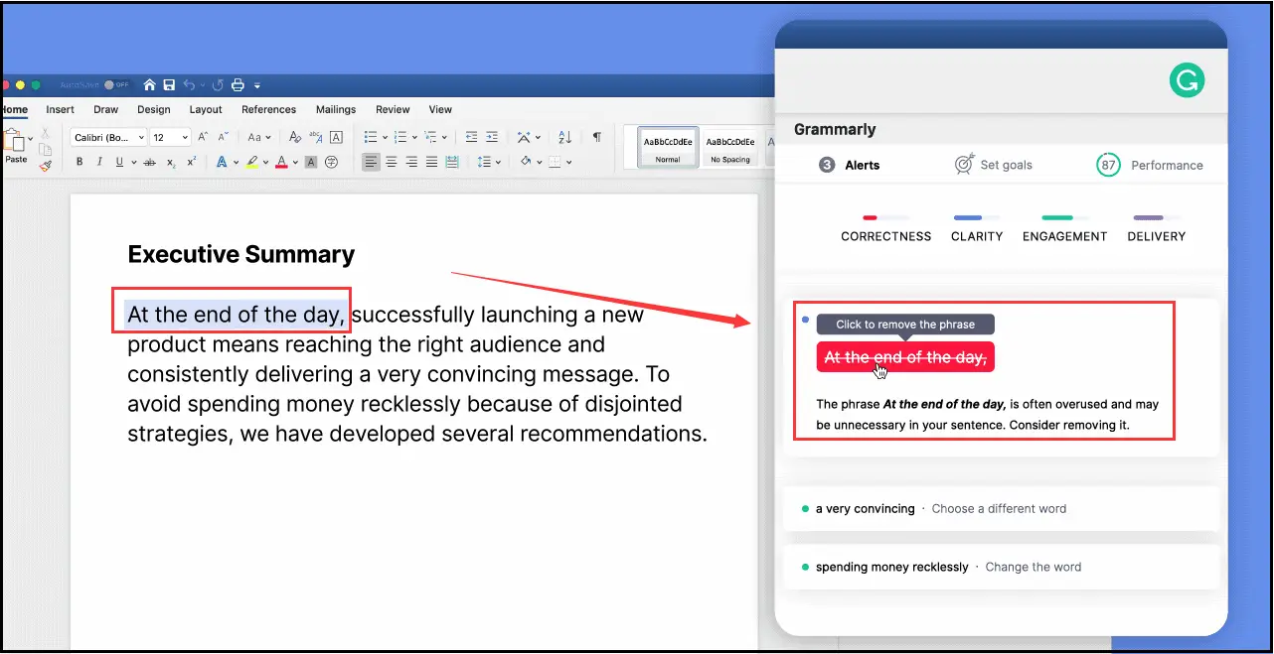Clear all formatting with the eraser A icon
This screenshot has height=654, width=1274.
[295, 137]
